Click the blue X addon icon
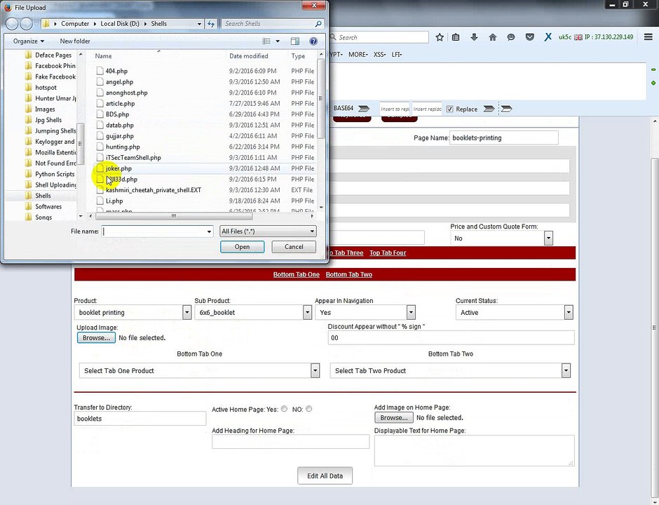The height and width of the screenshot is (505, 659). coord(548,37)
